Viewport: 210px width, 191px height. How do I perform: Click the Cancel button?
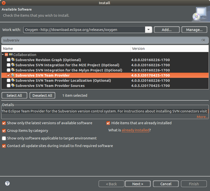point(166,184)
